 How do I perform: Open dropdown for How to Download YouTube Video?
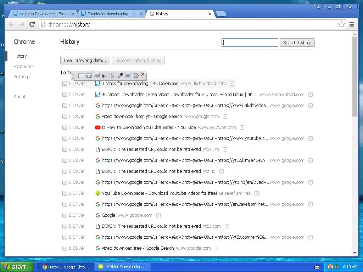tap(242, 127)
